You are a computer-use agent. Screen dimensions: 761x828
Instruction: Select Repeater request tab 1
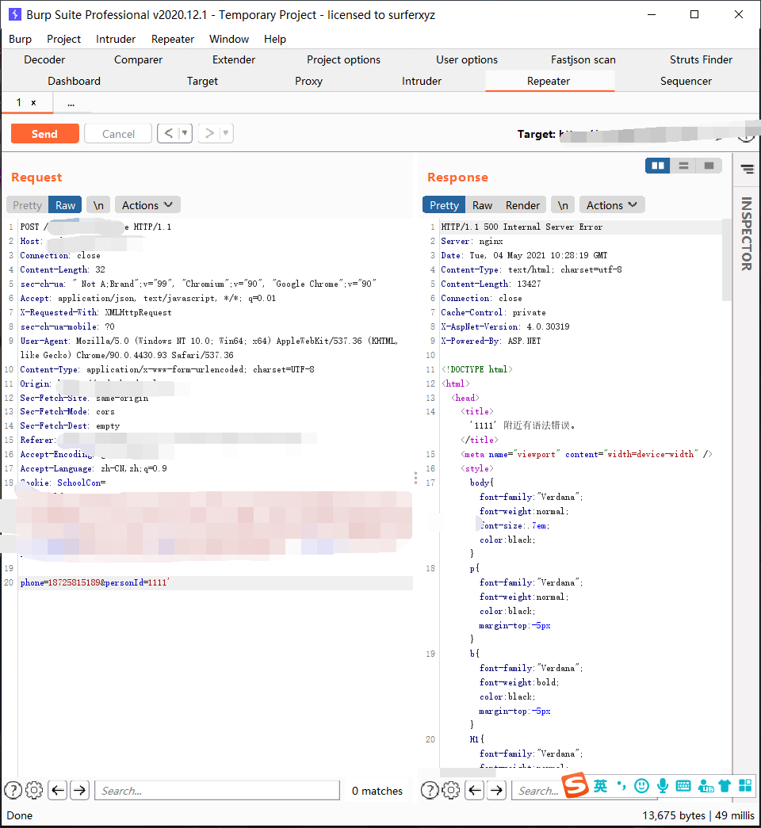pyautogui.click(x=19, y=102)
